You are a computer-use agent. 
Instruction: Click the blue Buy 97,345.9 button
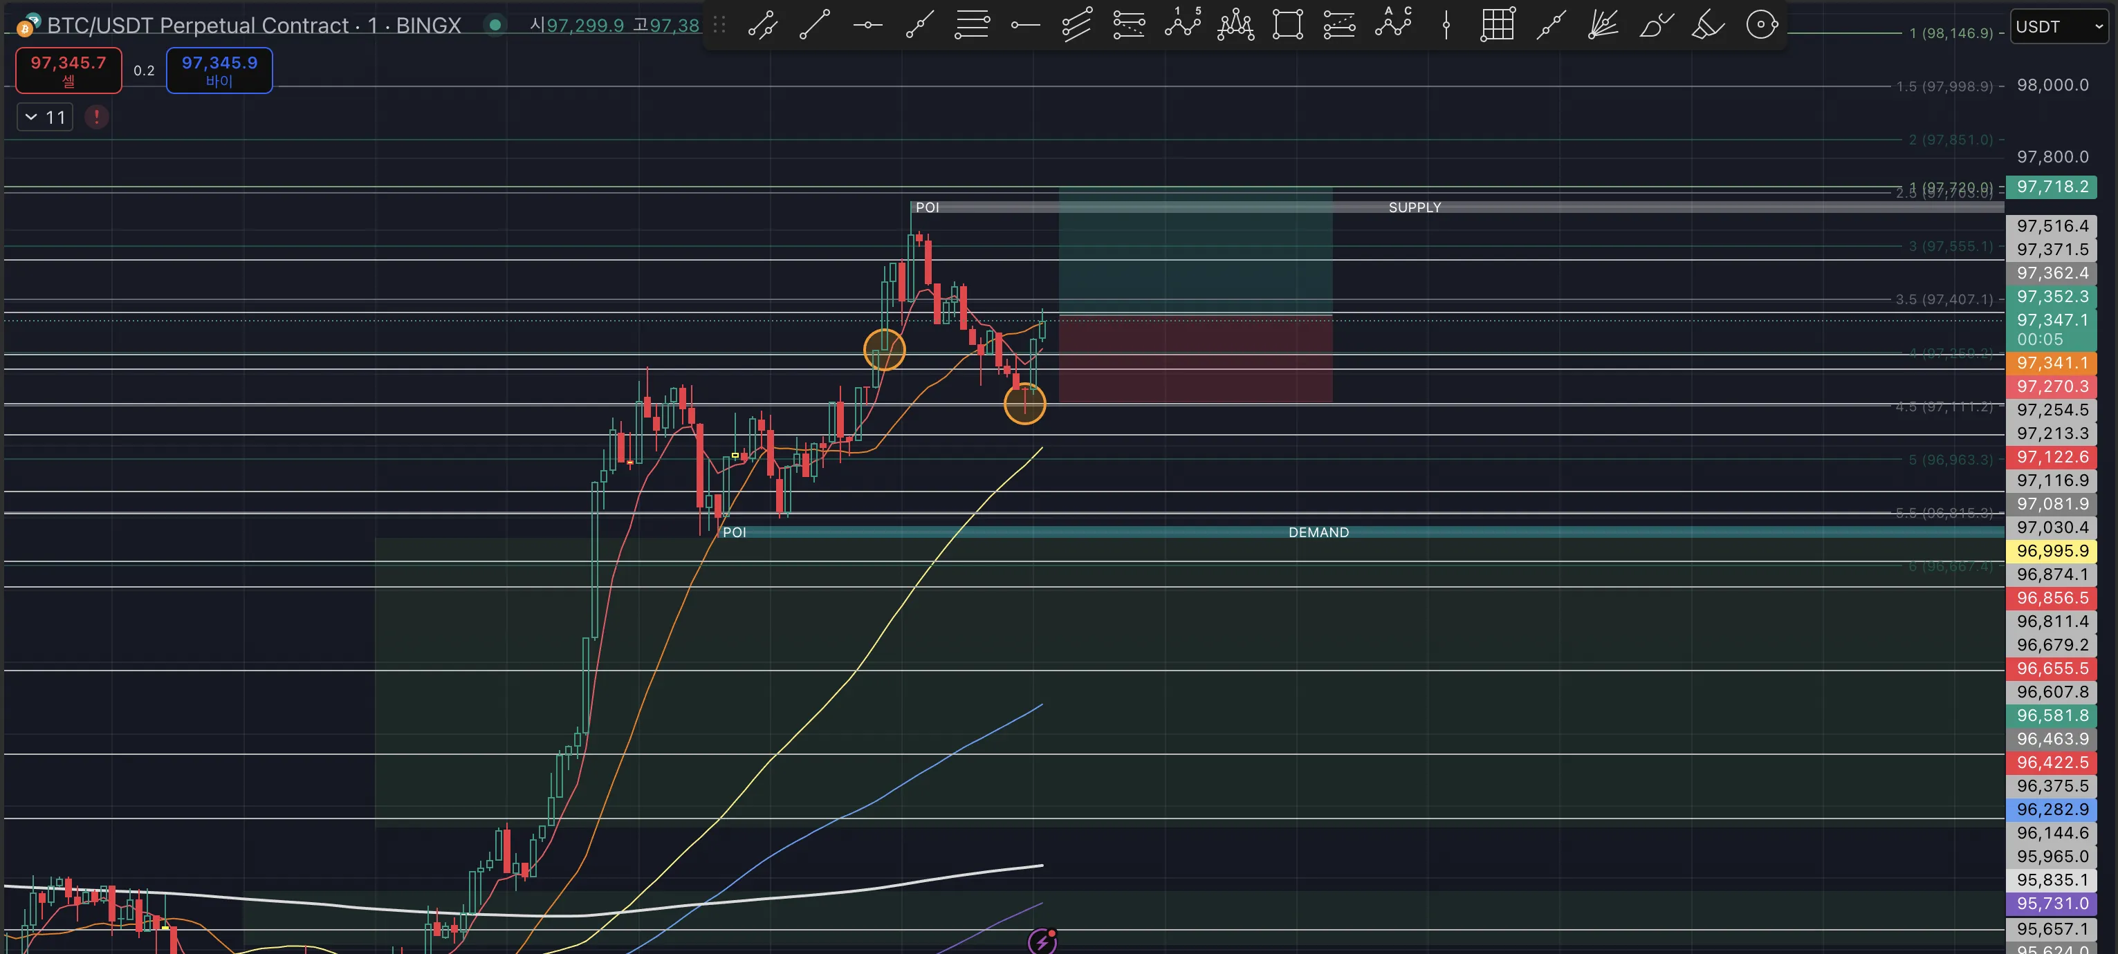point(219,70)
